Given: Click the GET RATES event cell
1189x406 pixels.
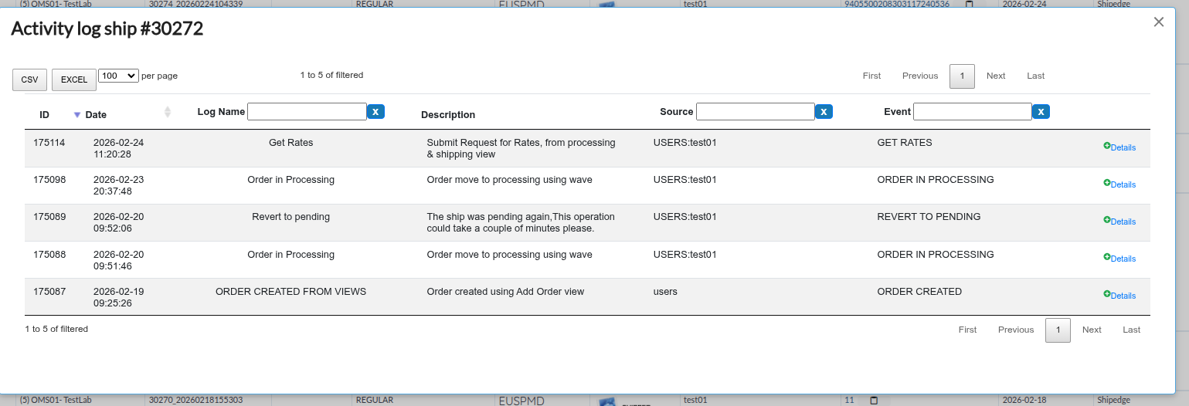Looking at the screenshot, I should (x=905, y=142).
